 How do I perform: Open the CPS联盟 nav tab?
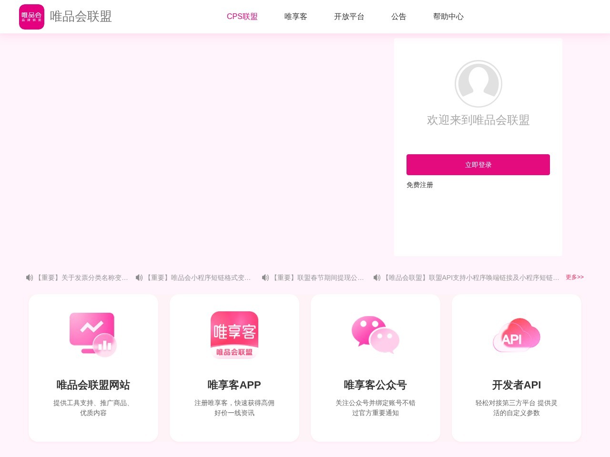pos(242,17)
